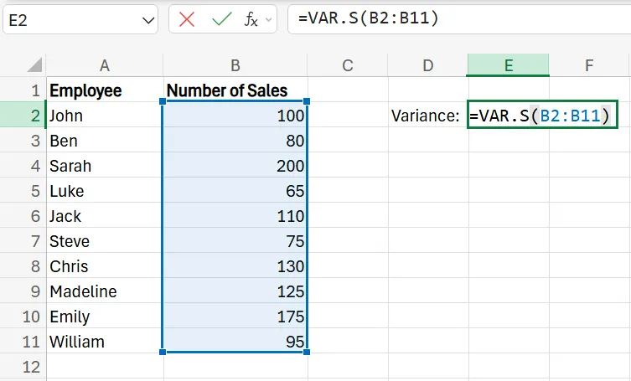Viewport: 631px width, 381px height.
Task: Select column B header
Action: click(235, 65)
